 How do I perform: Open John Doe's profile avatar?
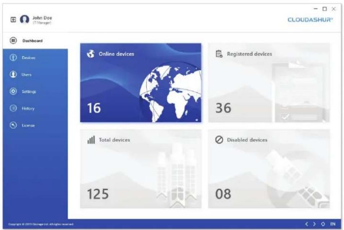[x=25, y=19]
